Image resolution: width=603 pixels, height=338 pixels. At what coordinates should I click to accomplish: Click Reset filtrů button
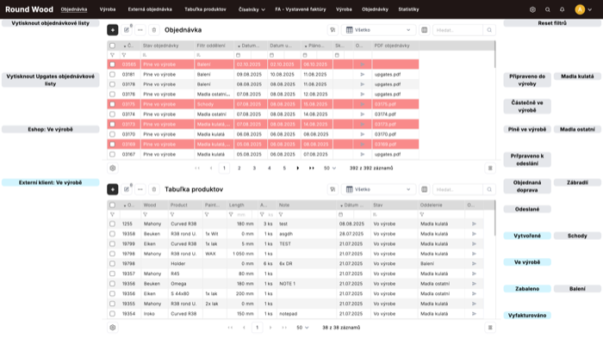[x=552, y=23]
